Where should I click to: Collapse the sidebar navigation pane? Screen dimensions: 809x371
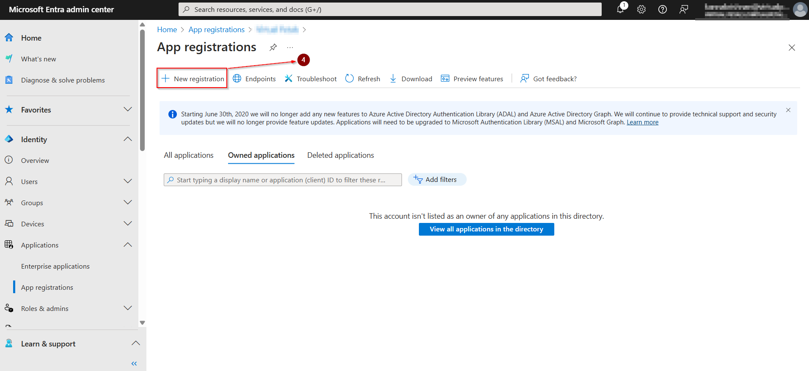tap(134, 364)
